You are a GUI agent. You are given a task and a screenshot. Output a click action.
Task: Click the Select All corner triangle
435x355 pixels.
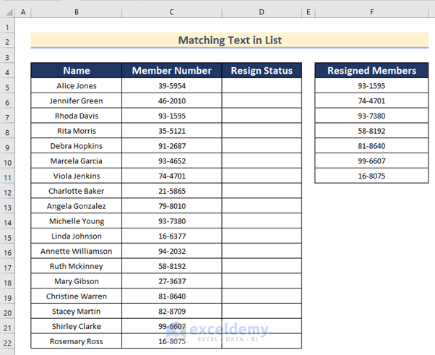pyautogui.click(x=9, y=12)
